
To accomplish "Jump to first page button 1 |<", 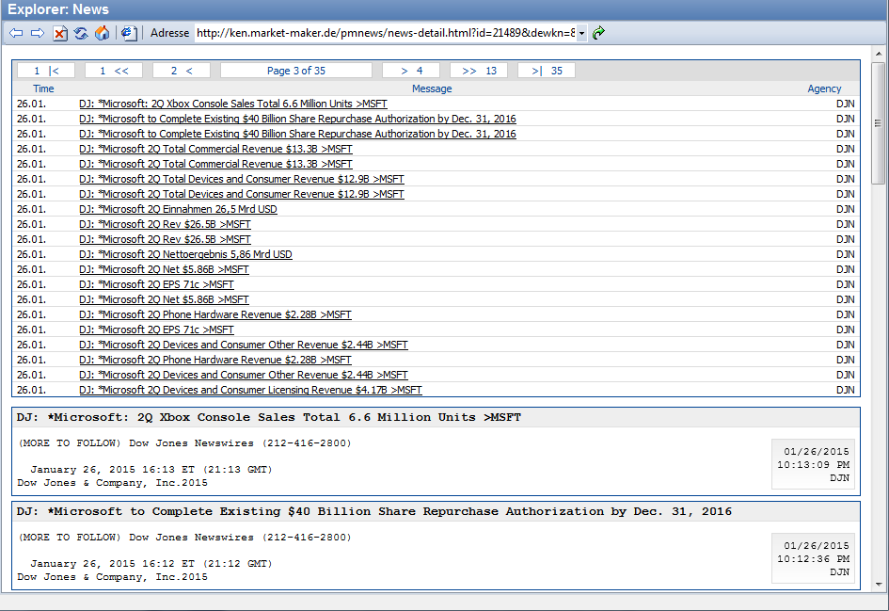I will click(x=46, y=71).
